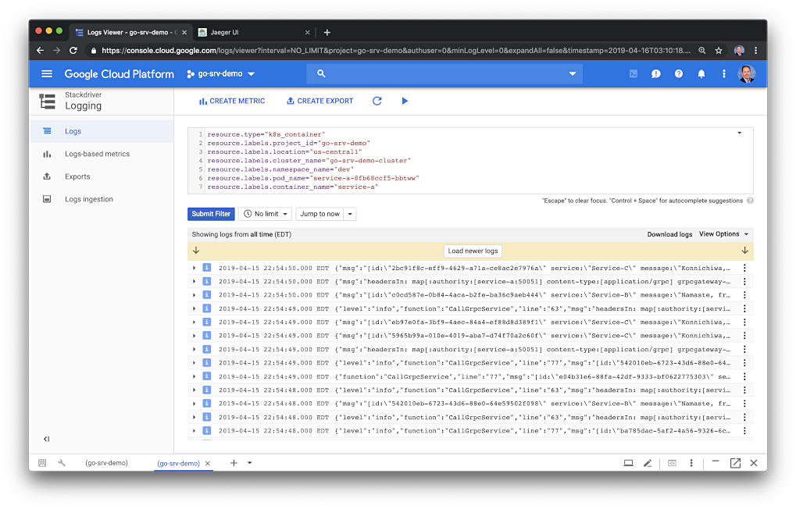The height and width of the screenshot is (509, 796).
Task: Click inside the advanced filter query editor
Action: click(x=469, y=160)
